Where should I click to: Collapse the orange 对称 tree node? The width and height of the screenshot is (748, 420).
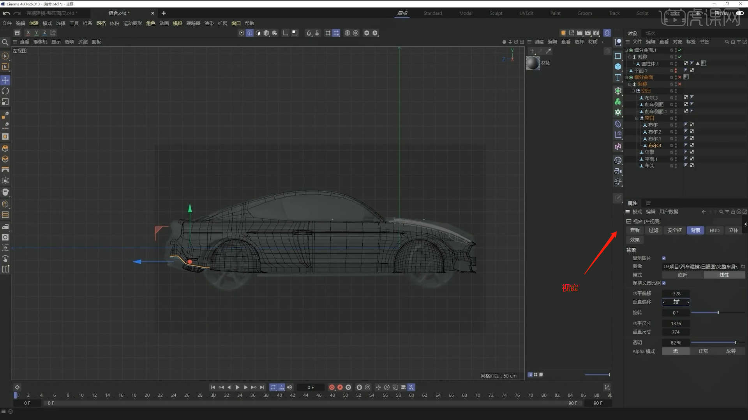(630, 84)
